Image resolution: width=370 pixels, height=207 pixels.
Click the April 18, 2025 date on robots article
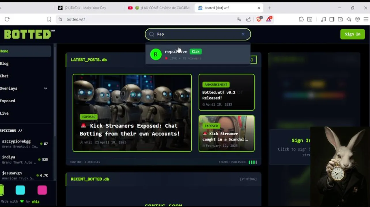[113, 142]
